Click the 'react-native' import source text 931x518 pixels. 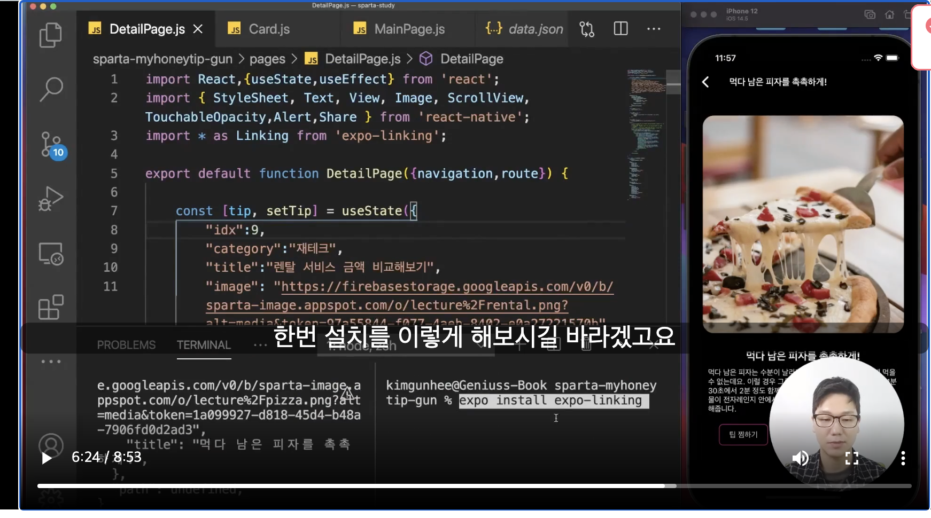(x=470, y=117)
